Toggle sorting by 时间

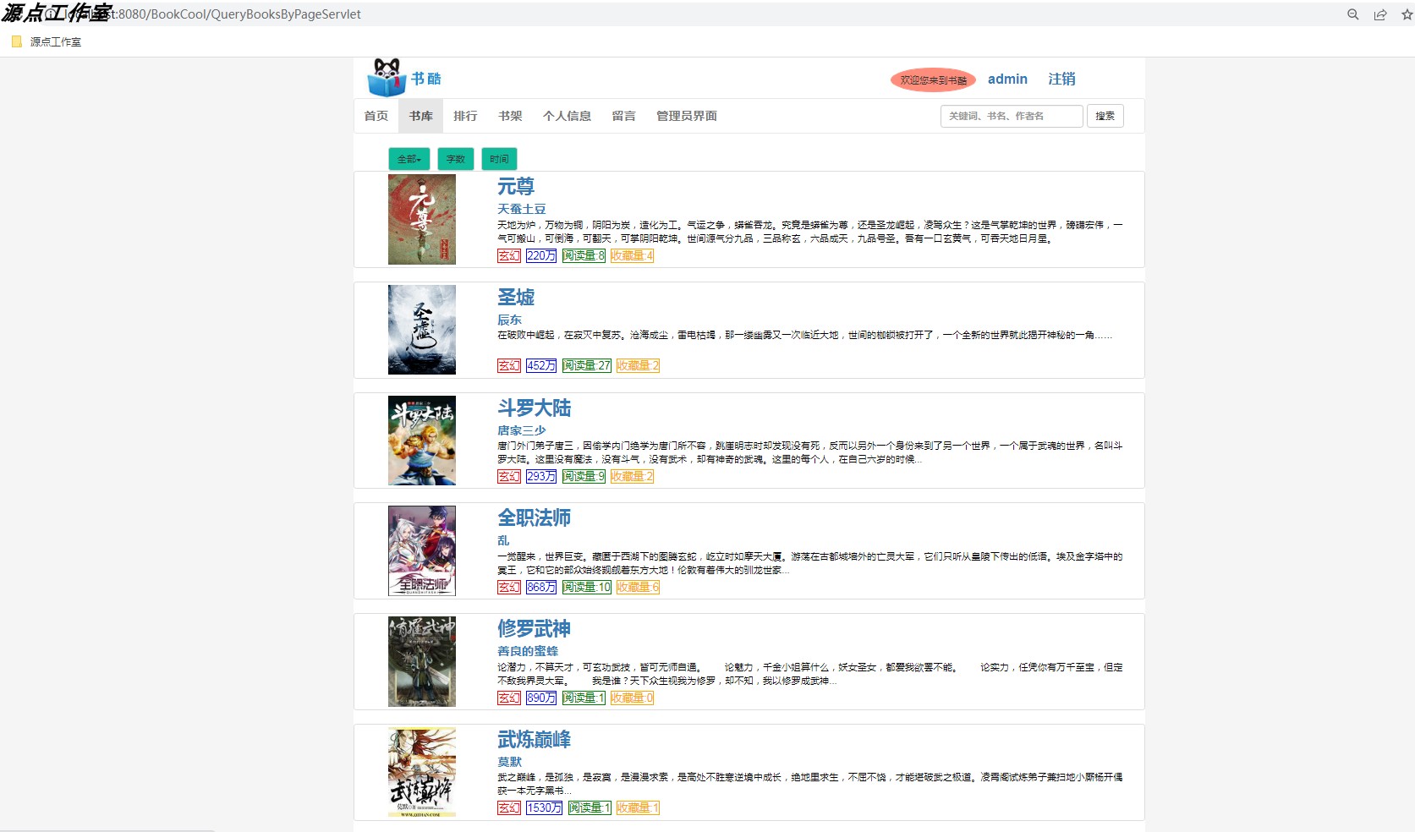(x=498, y=158)
